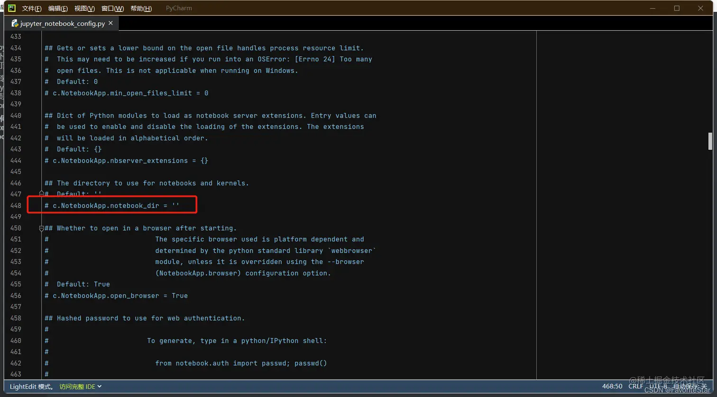Click the Python file icon on jupyter_notebook_config.py tab
This screenshot has width=717, height=397.
coord(15,23)
